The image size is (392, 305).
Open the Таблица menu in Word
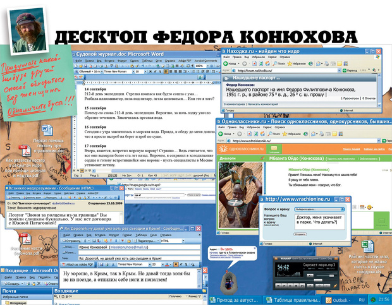point(147,61)
